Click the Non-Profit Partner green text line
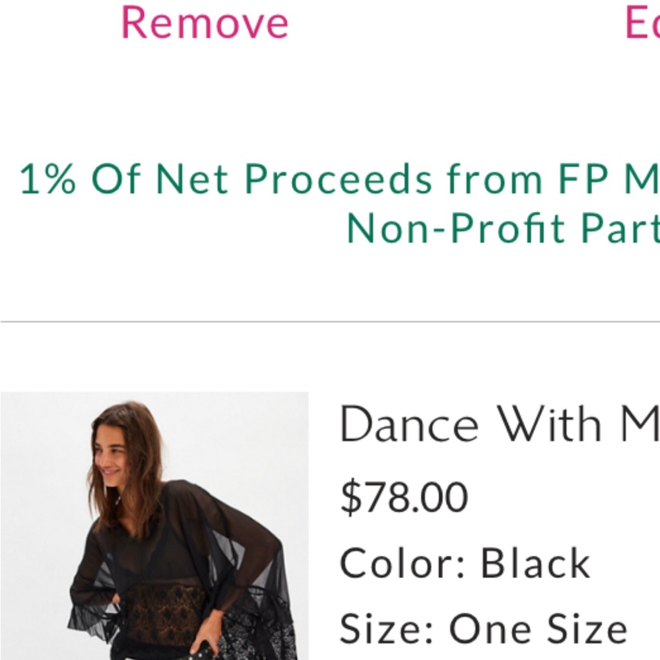The image size is (660, 660). click(502, 230)
